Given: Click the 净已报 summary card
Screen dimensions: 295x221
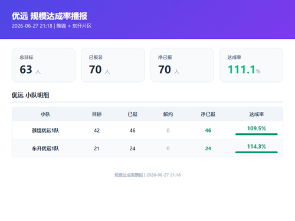Looking at the screenshot, I should (182, 65).
